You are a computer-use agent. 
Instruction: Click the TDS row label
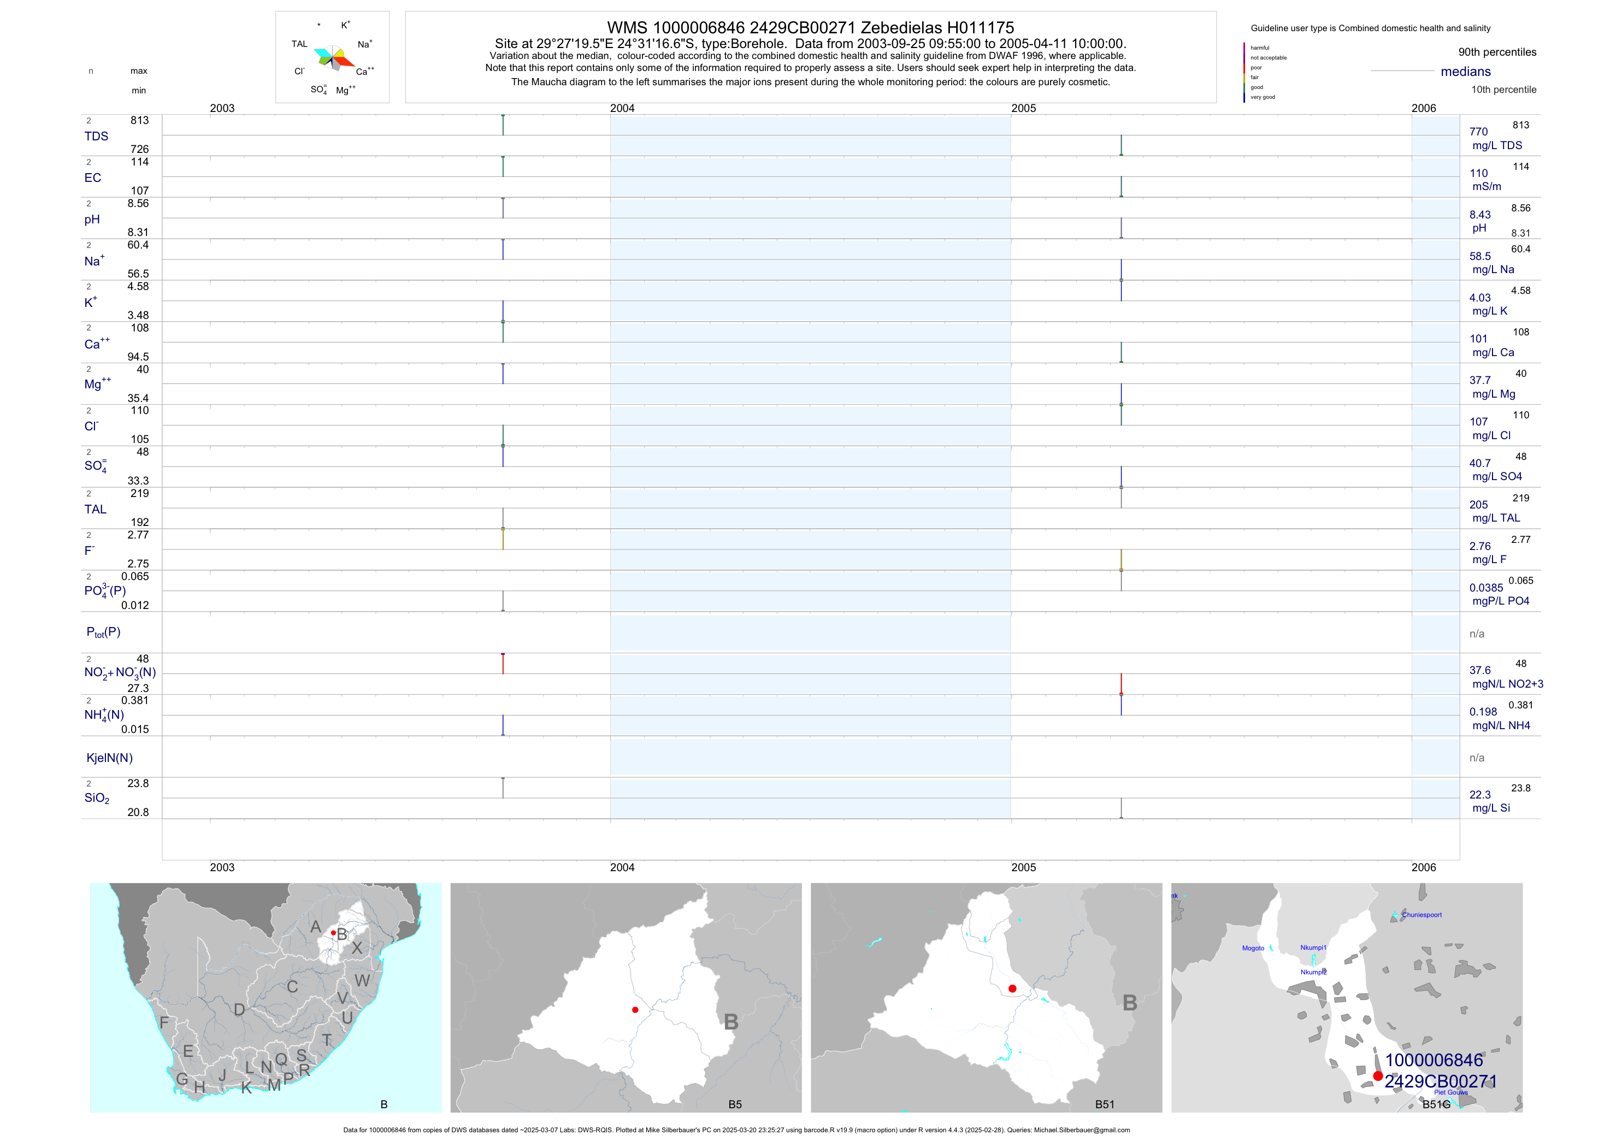click(96, 137)
